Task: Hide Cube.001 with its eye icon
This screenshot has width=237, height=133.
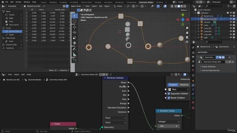Action: [231, 28]
